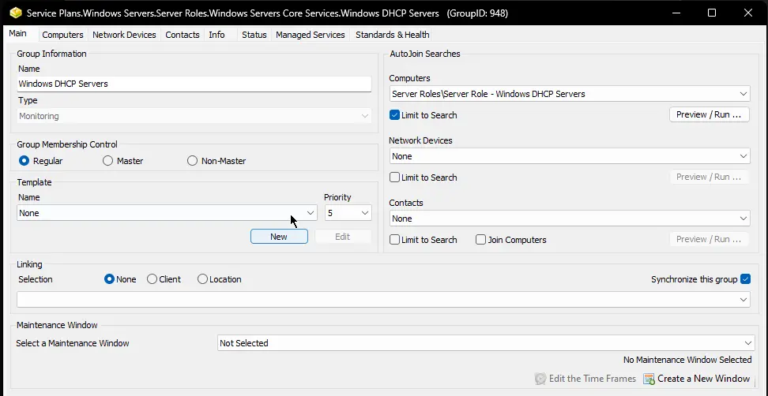Check Limit to Search under Contacts
This screenshot has height=396, width=768.
pos(395,240)
